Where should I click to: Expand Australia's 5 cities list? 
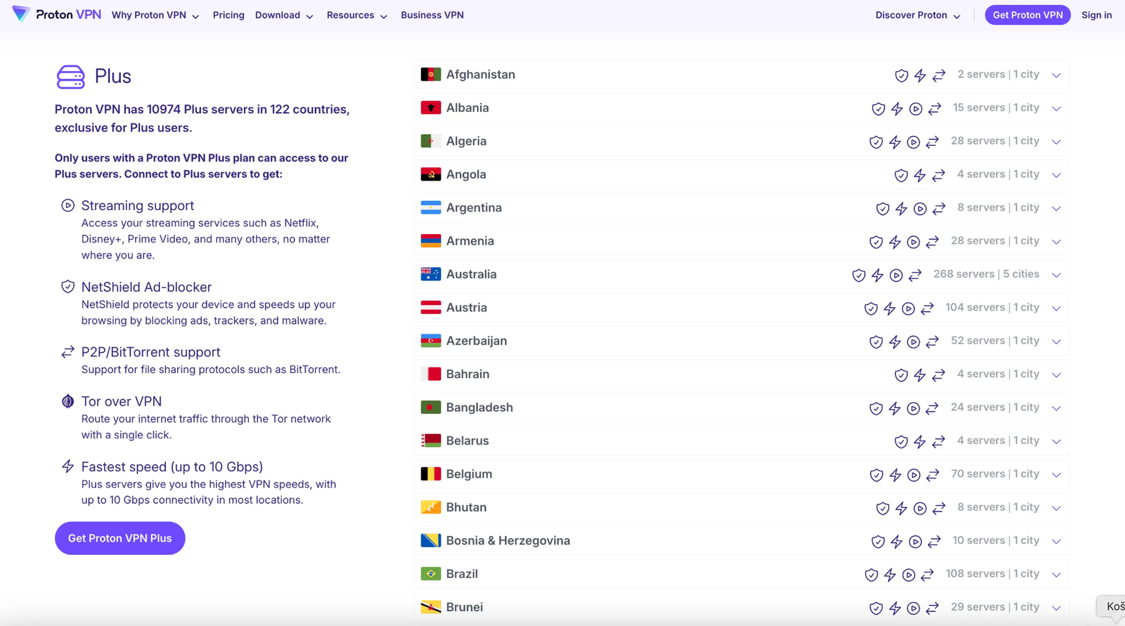point(1056,275)
